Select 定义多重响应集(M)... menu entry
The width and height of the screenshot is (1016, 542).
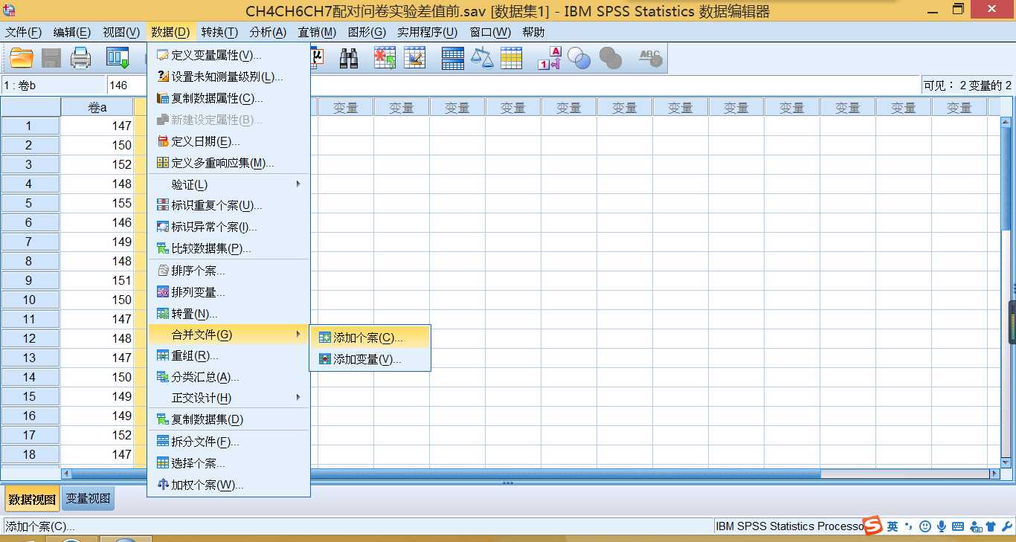pyautogui.click(x=228, y=163)
